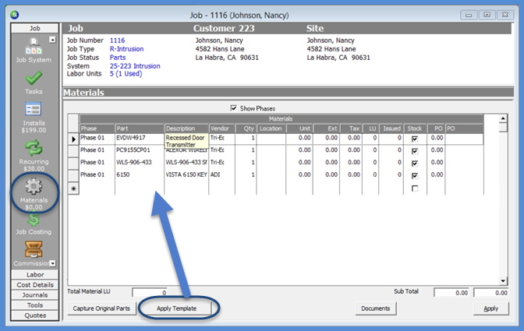Image resolution: width=524 pixels, height=331 pixels.
Task: Click the Capture Original Parts button
Action: [101, 308]
